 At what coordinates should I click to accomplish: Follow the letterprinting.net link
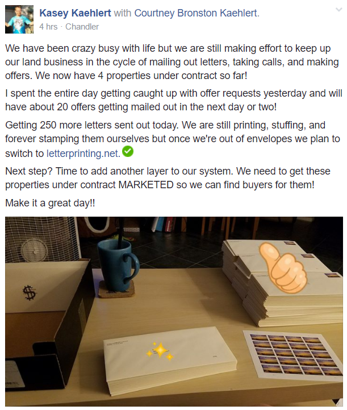83,154
